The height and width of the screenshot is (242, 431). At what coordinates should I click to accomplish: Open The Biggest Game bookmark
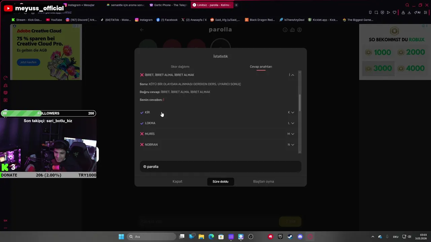358,20
